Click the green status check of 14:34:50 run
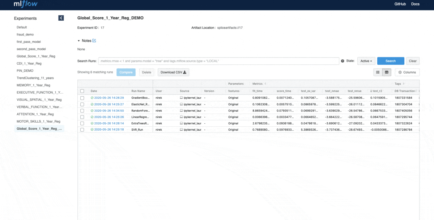 (x=92, y=111)
